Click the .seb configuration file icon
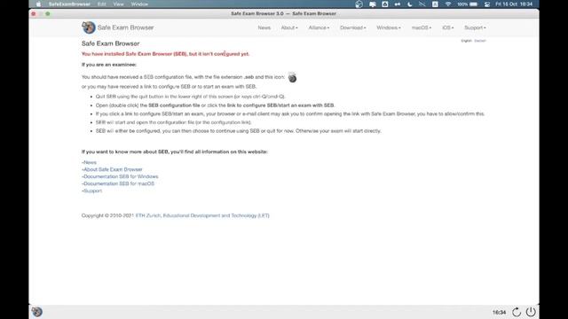Image resolution: width=568 pixels, height=319 pixels. pyautogui.click(x=292, y=77)
